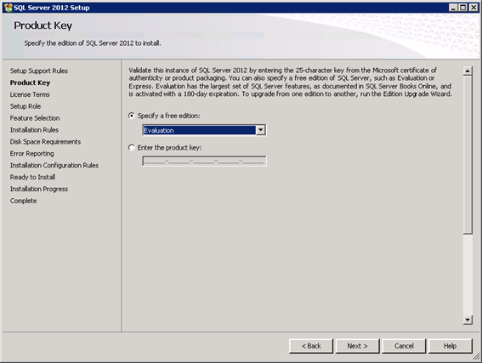Select 'Setup Support Rules' step in sidebar

[39, 71]
